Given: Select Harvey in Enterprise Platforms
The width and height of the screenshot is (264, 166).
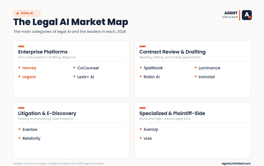Looking at the screenshot, I should coord(29,68).
